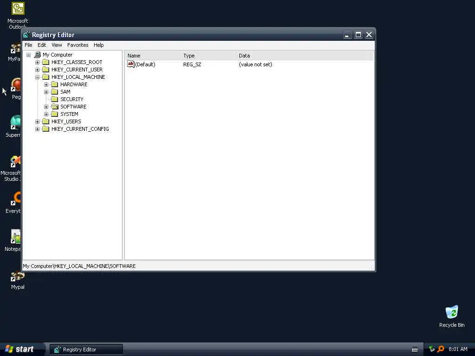Image resolution: width=475 pixels, height=356 pixels.
Task: Close the Registry Editor window
Action: (x=369, y=35)
